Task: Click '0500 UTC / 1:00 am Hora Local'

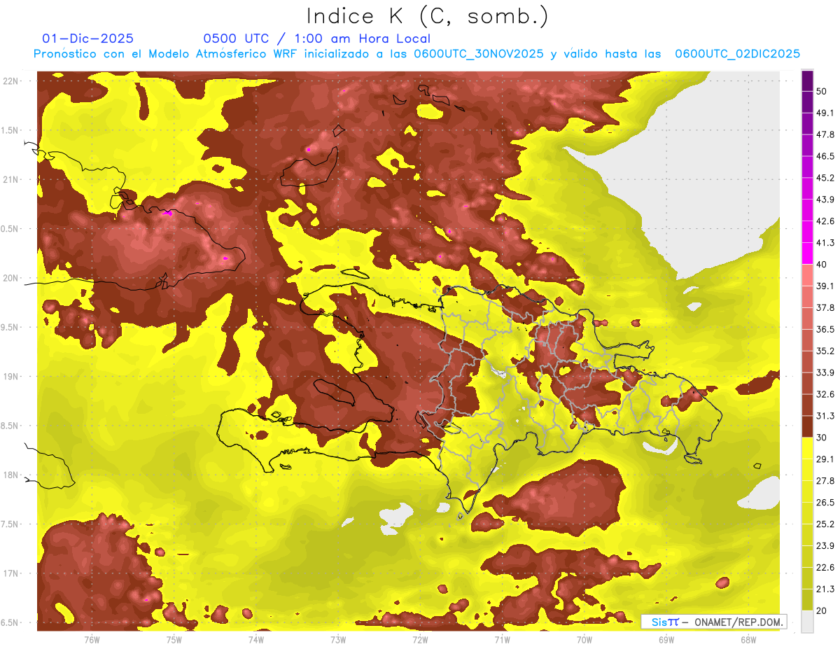Action: [x=316, y=39]
